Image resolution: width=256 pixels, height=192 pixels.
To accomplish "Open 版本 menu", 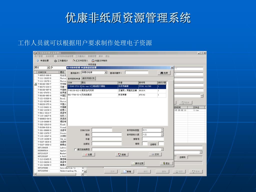I will pos(101,56).
